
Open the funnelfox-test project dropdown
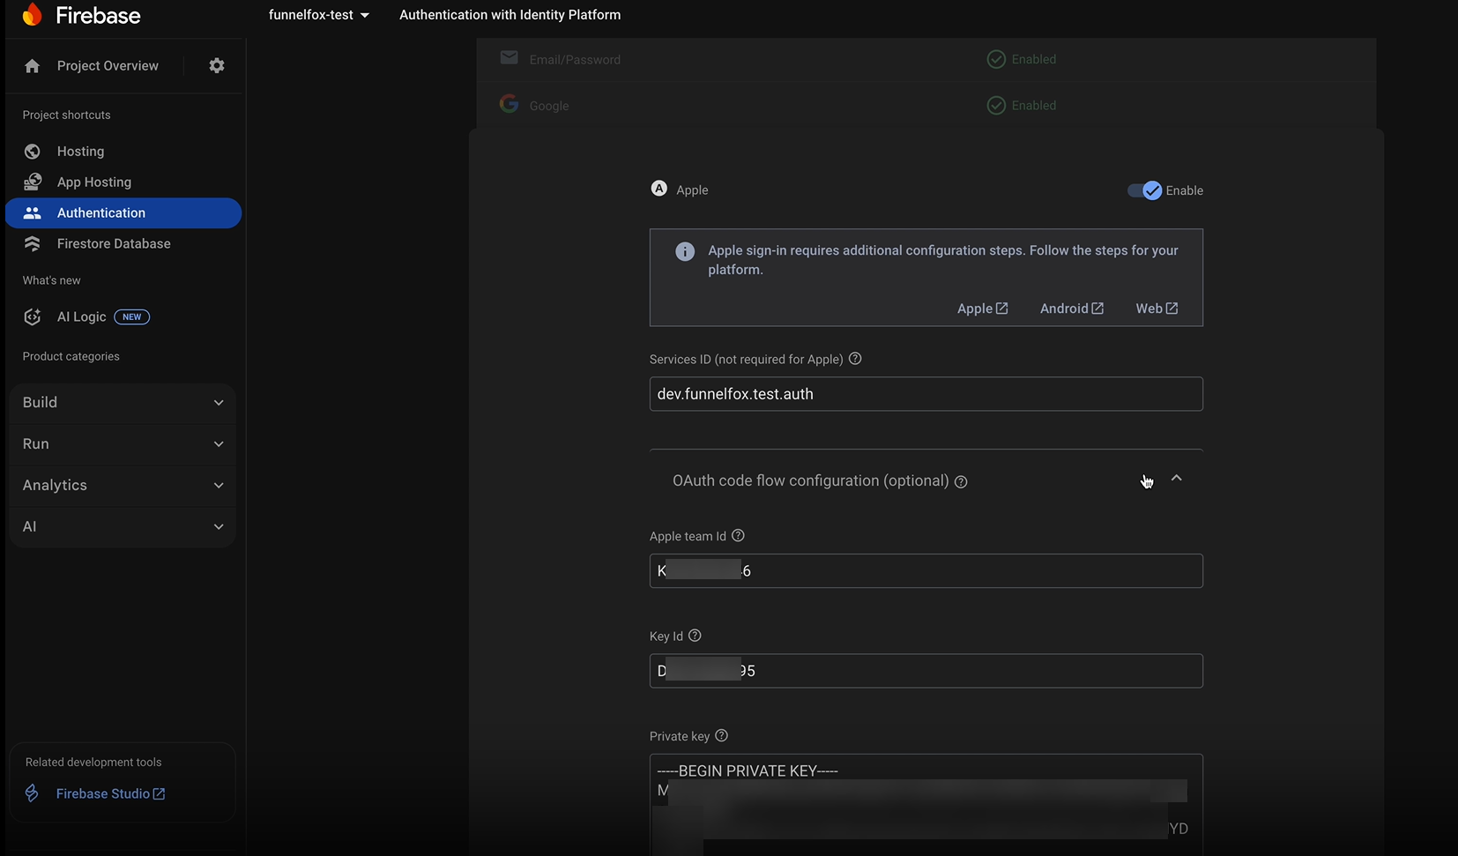(x=319, y=15)
